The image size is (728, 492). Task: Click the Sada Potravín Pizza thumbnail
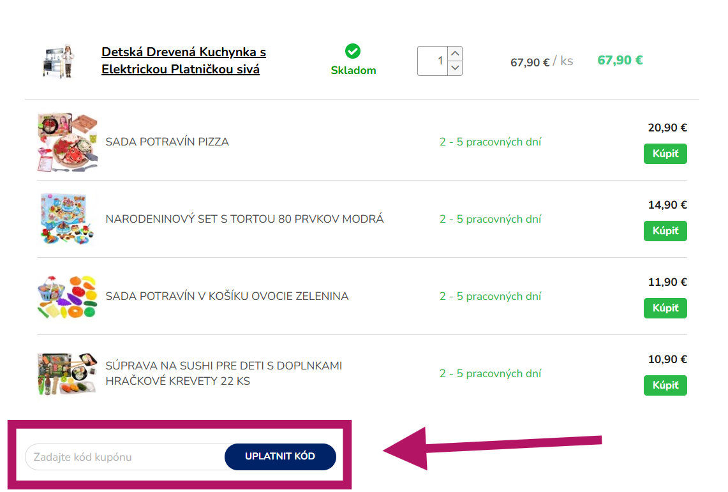point(67,142)
